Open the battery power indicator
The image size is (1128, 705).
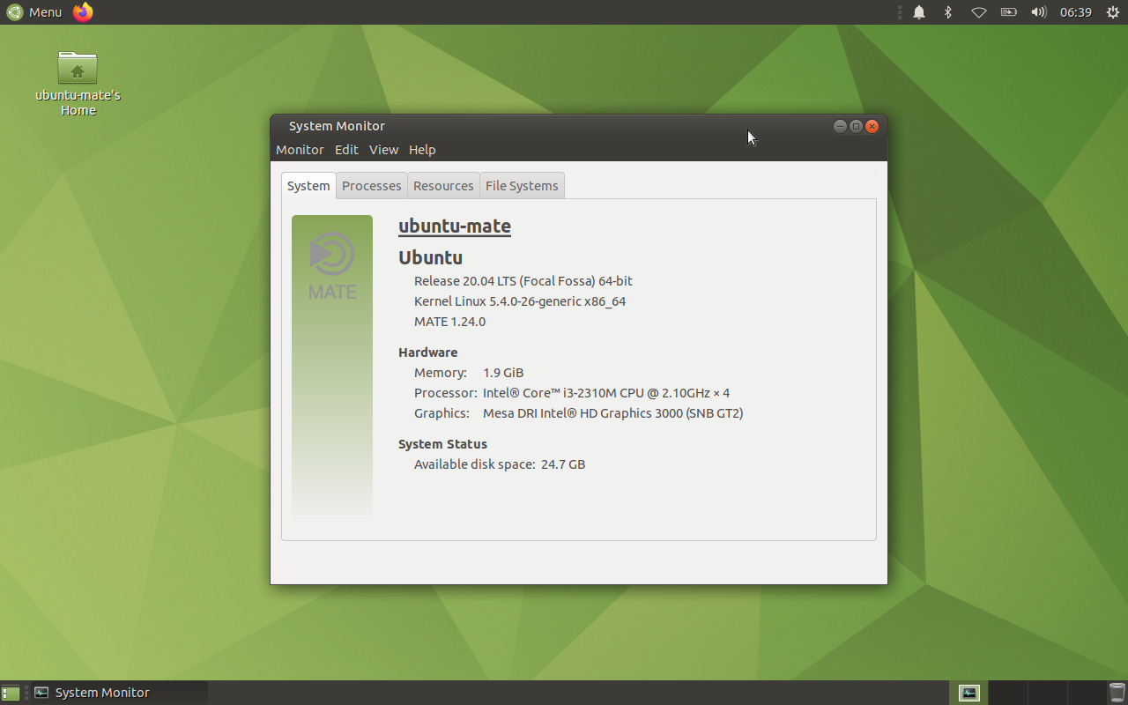pos(1009,12)
